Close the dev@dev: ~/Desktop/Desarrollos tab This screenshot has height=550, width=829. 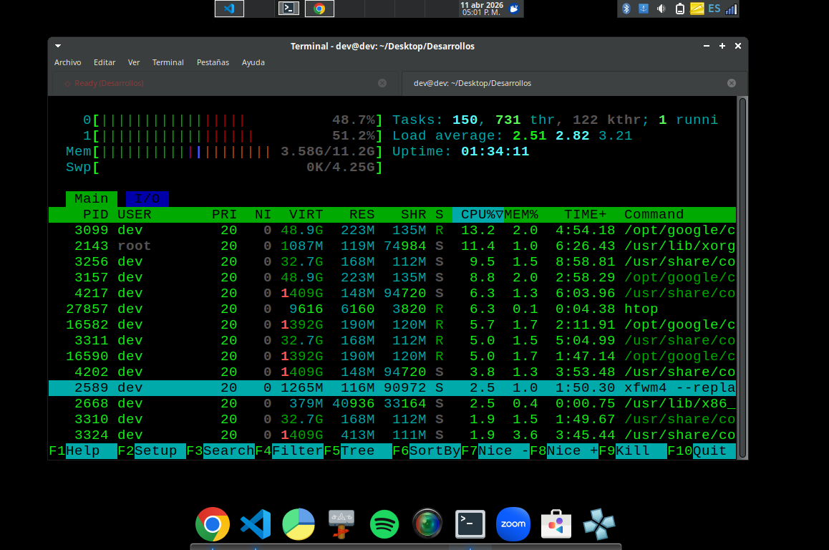click(x=732, y=83)
